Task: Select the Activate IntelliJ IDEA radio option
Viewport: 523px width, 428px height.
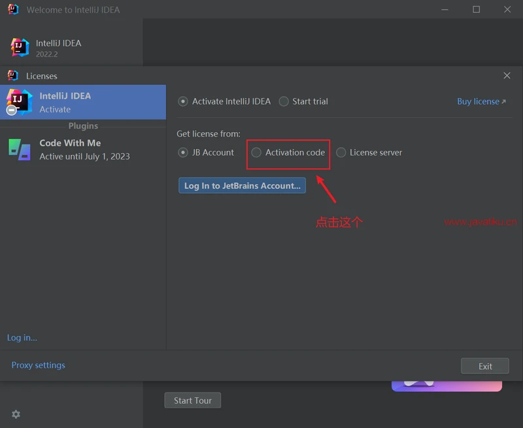Action: click(183, 101)
